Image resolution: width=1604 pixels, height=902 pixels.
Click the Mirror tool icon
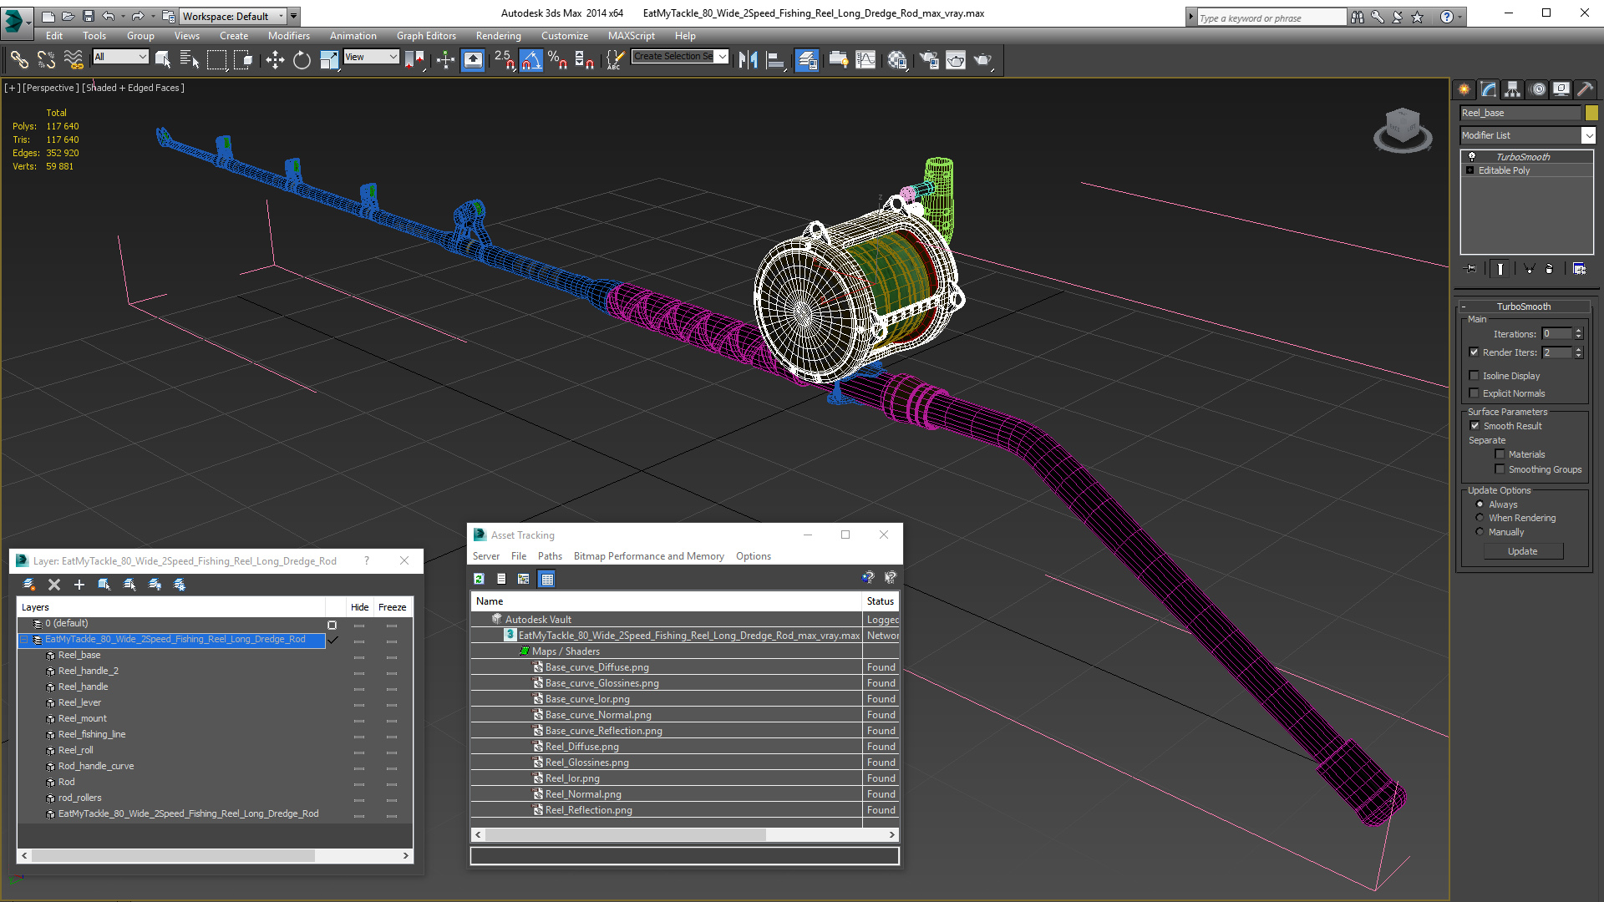coord(748,60)
